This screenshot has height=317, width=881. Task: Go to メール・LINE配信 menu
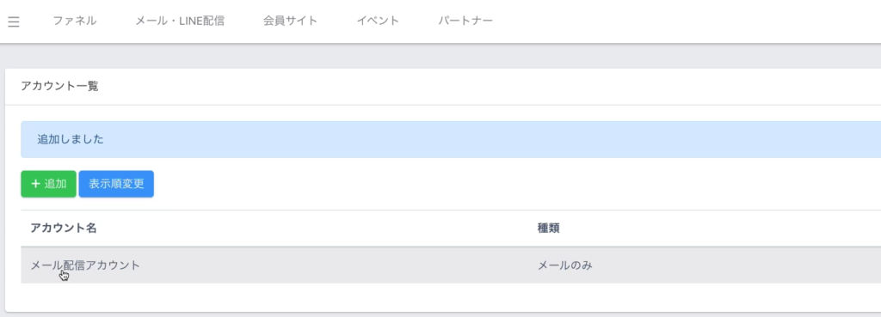pos(180,21)
